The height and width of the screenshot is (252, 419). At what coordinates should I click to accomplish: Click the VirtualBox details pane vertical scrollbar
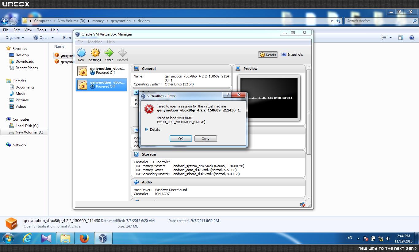(309, 112)
